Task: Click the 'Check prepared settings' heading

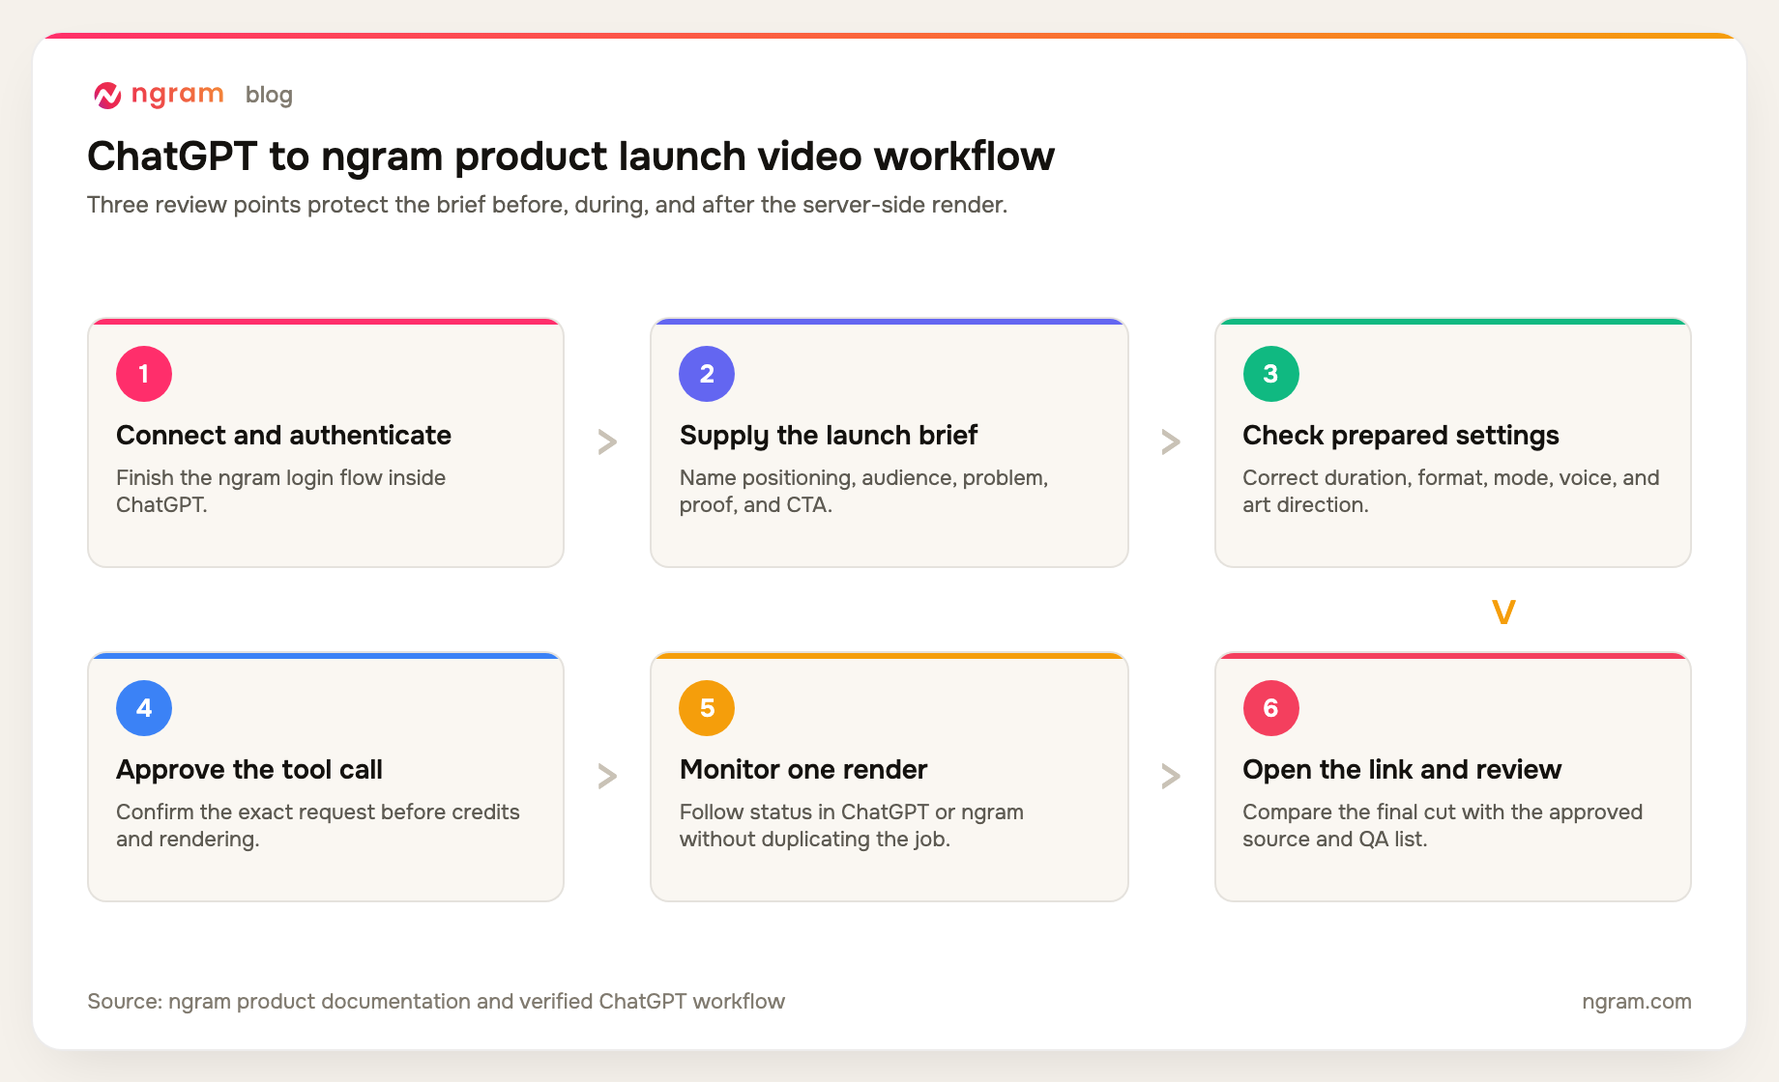Action: [1400, 436]
